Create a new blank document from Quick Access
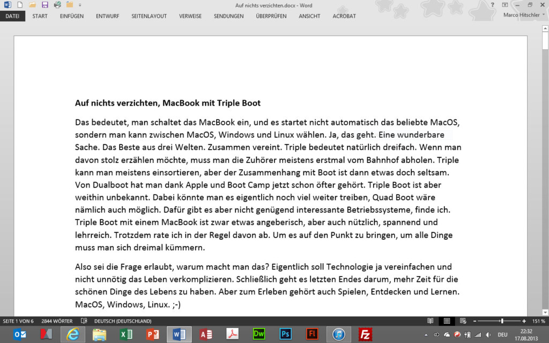 (x=20, y=5)
